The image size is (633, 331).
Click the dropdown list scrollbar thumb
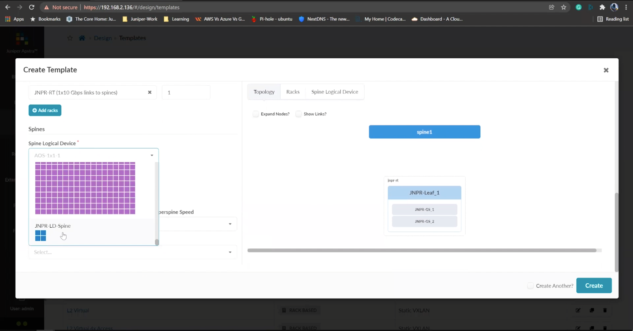point(157,242)
